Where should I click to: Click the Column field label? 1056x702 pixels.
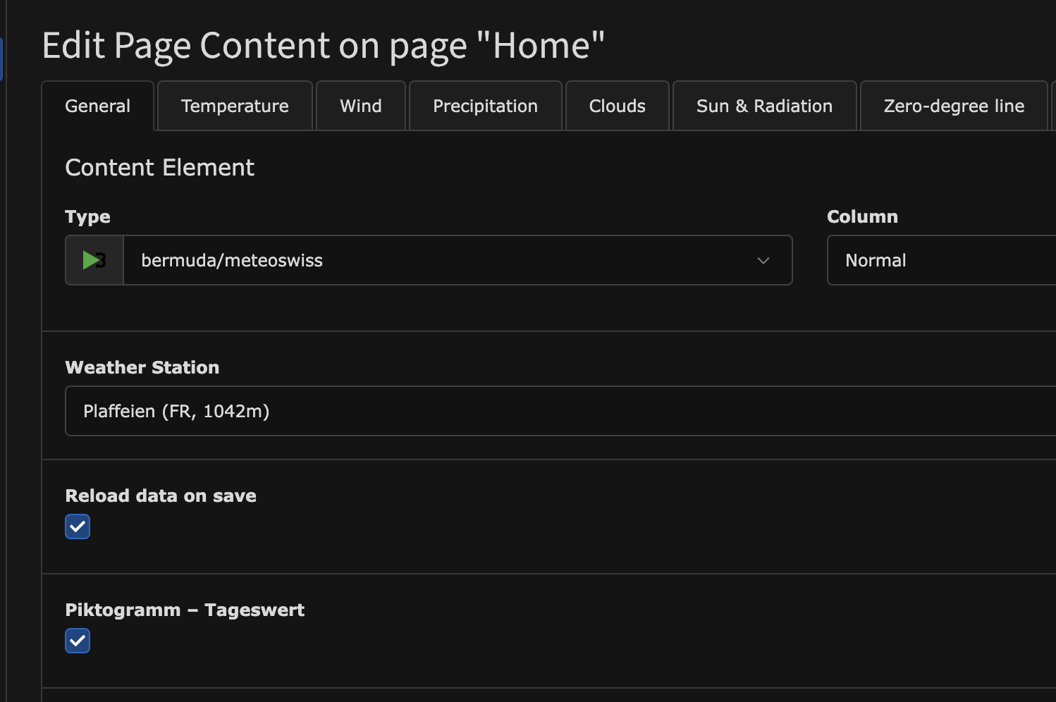862,216
